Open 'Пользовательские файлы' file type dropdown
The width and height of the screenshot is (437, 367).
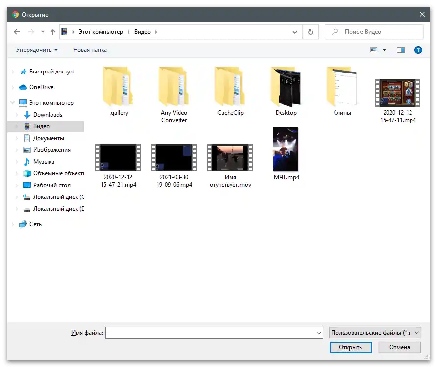[x=375, y=333]
